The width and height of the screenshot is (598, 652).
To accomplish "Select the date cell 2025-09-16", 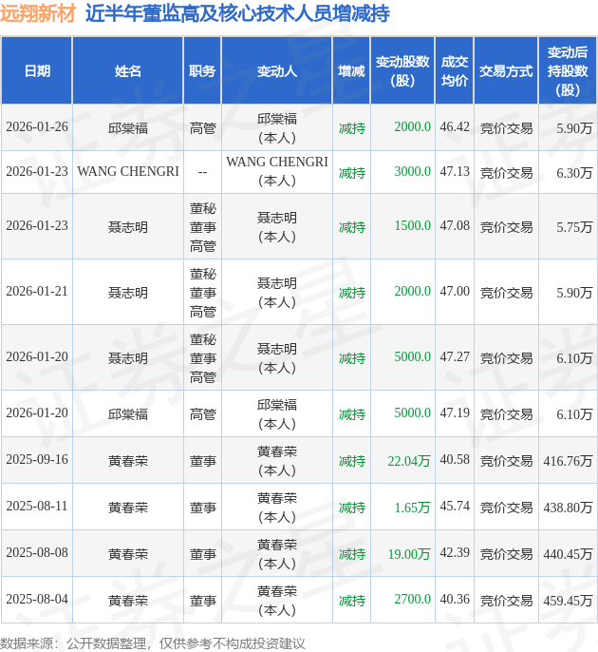I will point(37,459).
